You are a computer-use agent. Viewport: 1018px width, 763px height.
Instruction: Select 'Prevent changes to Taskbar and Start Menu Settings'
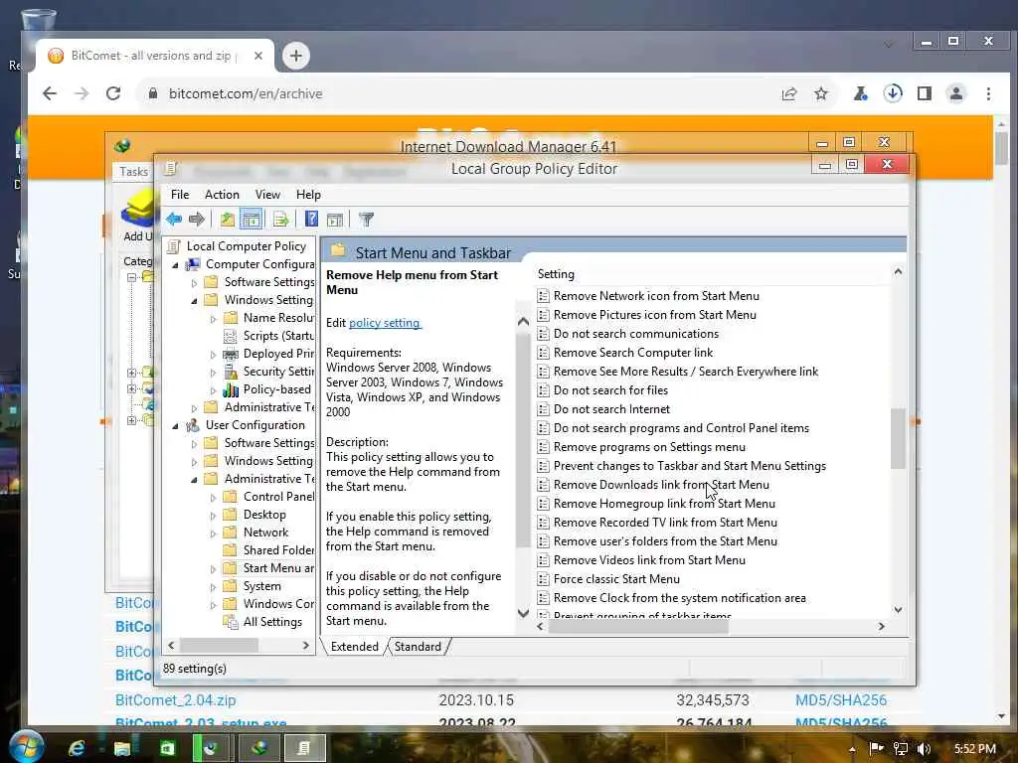[690, 466]
